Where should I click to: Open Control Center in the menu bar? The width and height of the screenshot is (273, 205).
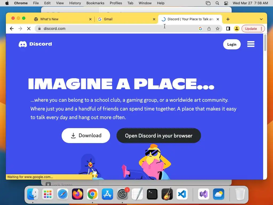click(226, 3)
